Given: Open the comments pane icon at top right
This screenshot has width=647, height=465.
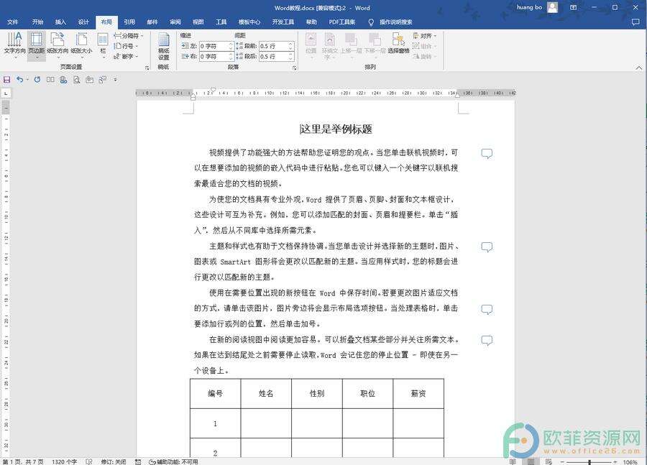Looking at the screenshot, I should (635, 22).
